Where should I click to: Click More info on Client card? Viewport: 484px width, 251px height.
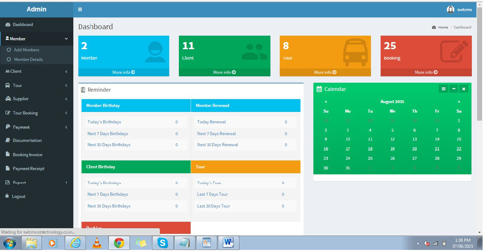(224, 72)
